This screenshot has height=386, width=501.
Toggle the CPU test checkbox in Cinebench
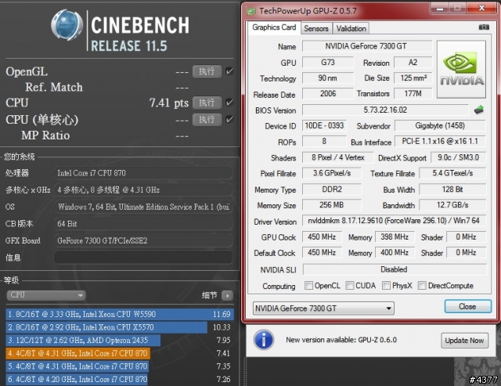point(229,103)
